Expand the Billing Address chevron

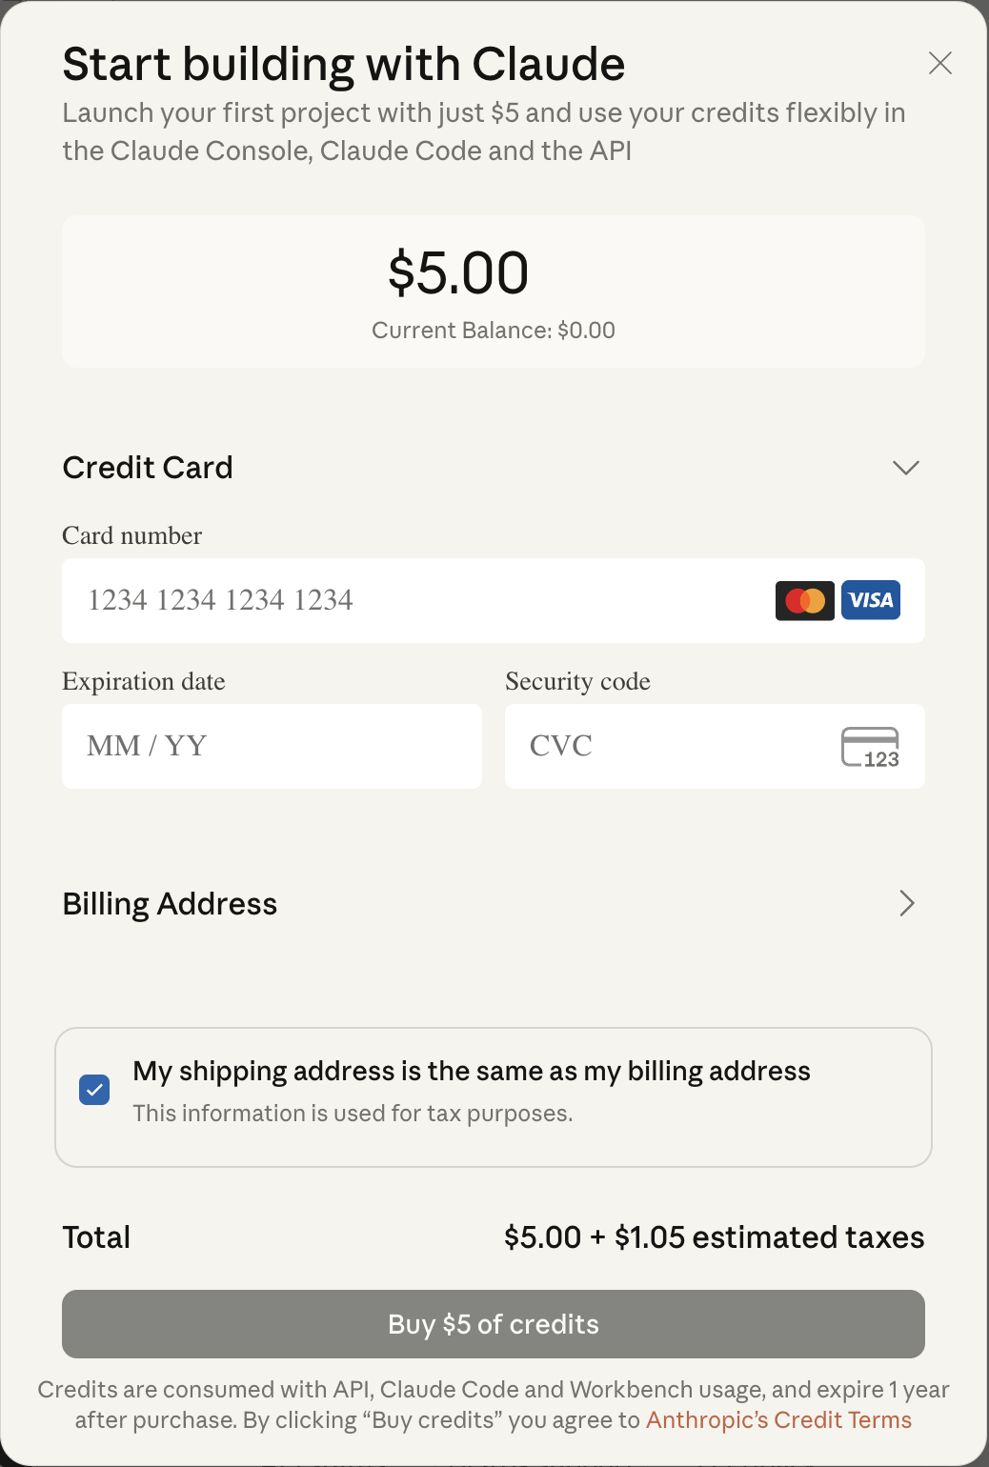point(906,903)
